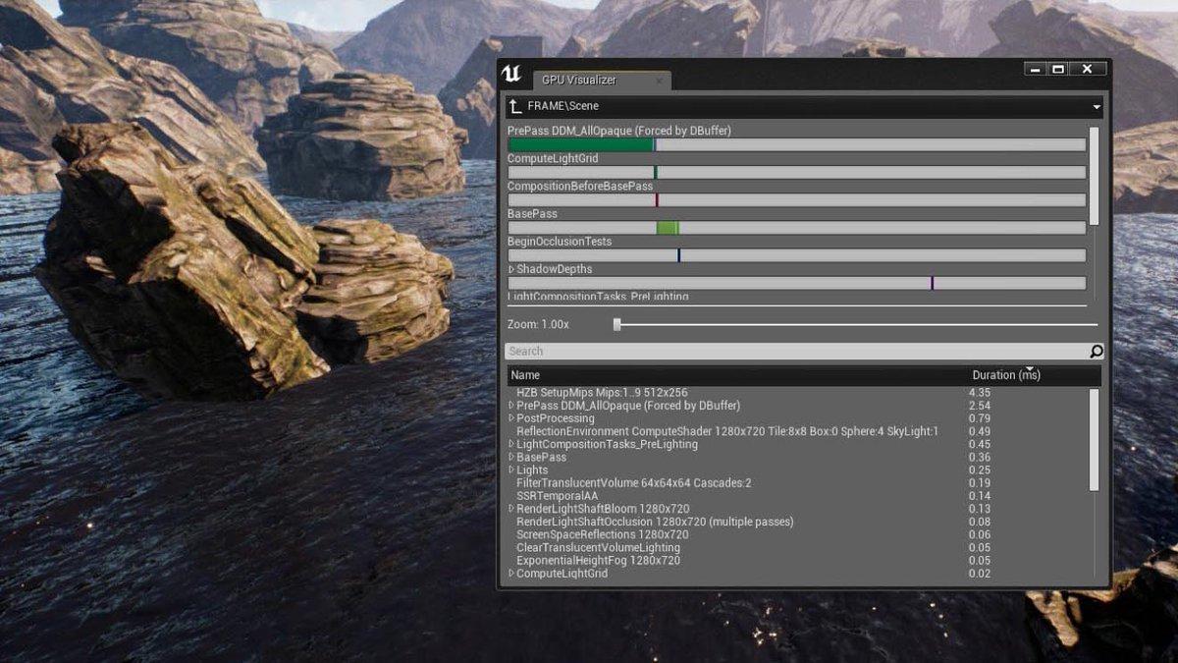The width and height of the screenshot is (1178, 663).
Task: Select the RenderLightShaftOcclusion 1280x720 row
Action: [x=797, y=522]
